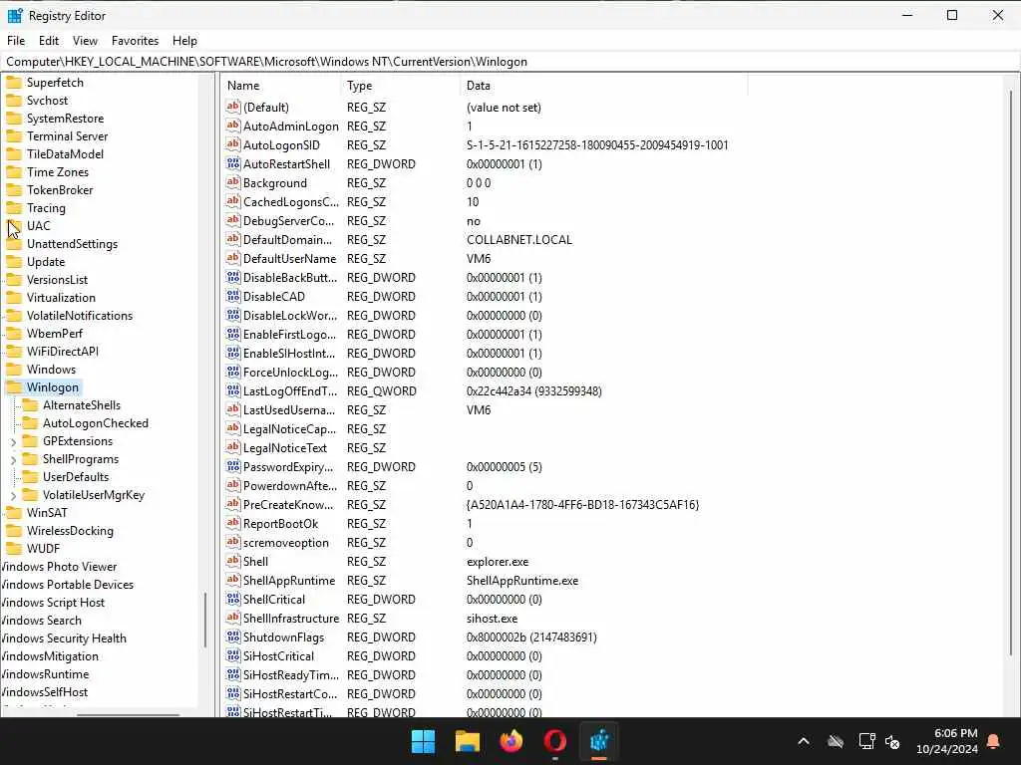Click the tree pane horizontal scrollbar
The height and width of the screenshot is (765, 1021).
click(x=128, y=714)
